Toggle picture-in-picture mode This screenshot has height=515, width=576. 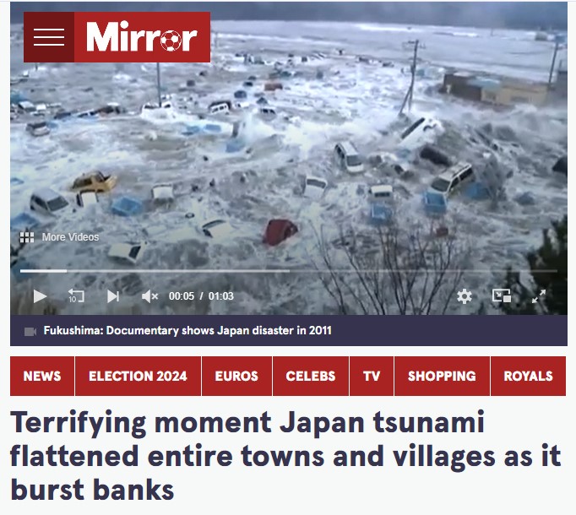(502, 295)
